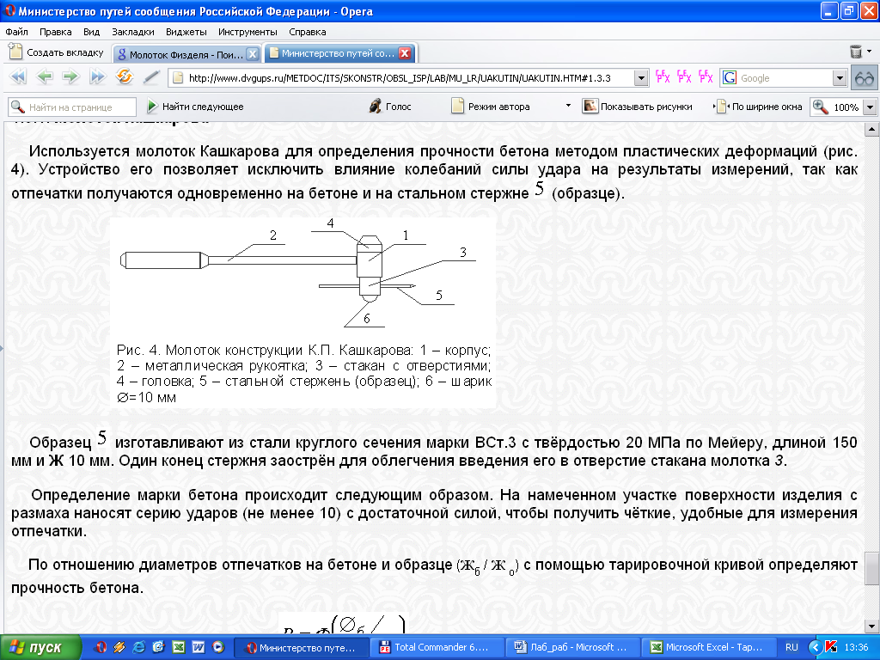Go forward with the Forward arrow

(70, 76)
